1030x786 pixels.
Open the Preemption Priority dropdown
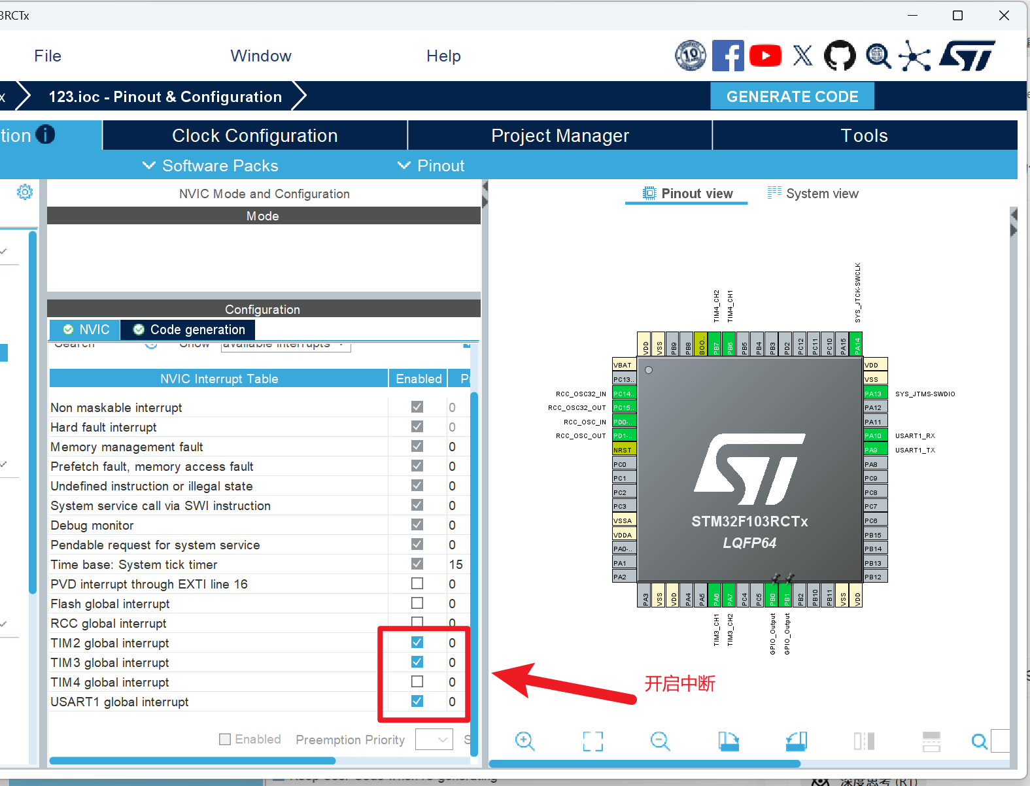[434, 740]
